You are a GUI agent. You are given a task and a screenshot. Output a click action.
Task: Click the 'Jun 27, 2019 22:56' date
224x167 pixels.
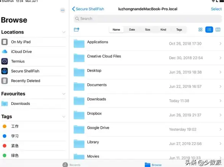pyautogui.click(x=185, y=144)
